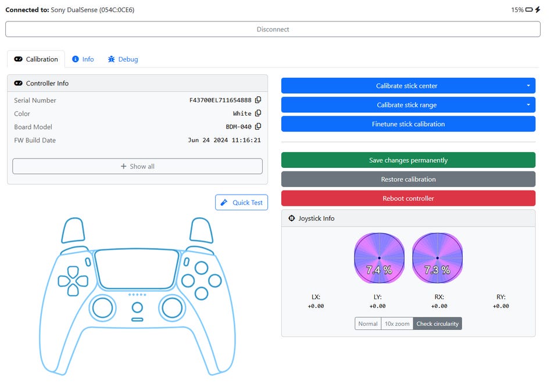Click the battery charging icon
This screenshot has width=558, height=391.
(x=537, y=10)
